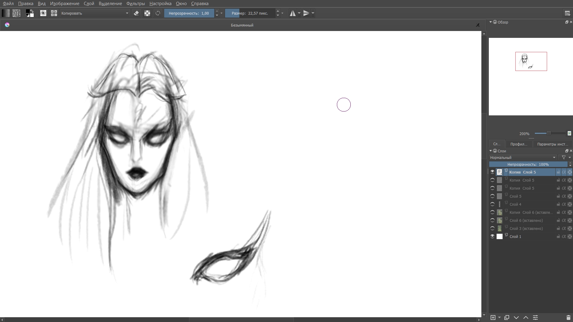573x322 pixels.
Task: Hide the Слой 1 layer
Action: 492,236
